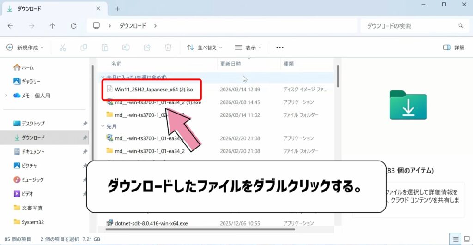Unpin デスクトップ using its pin icon
Viewport: 473px width, 245px height.
pos(85,124)
